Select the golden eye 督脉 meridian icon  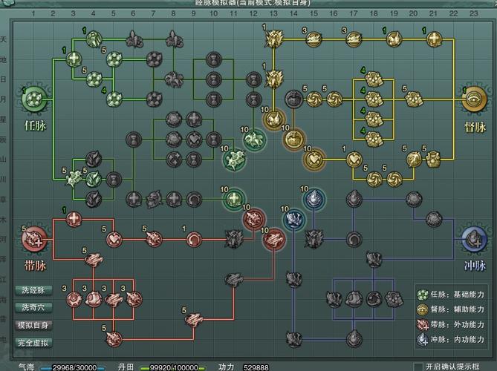[x=473, y=98]
